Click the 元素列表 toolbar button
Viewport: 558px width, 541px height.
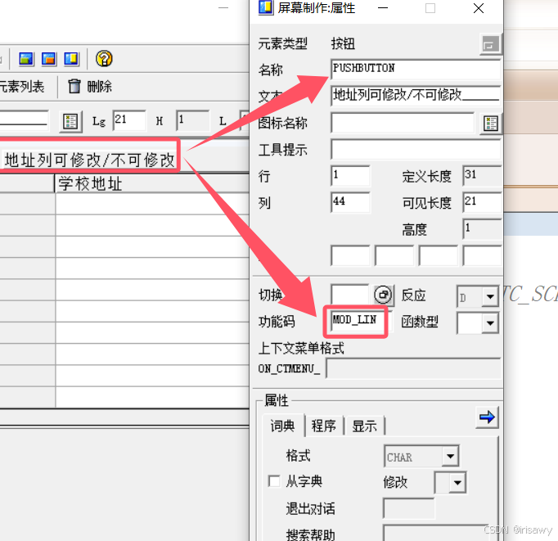tap(22, 86)
